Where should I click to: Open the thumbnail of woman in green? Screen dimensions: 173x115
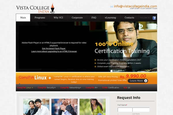pyautogui.click(x=93, y=107)
